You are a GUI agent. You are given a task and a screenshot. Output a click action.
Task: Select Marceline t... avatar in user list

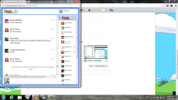[63, 71]
